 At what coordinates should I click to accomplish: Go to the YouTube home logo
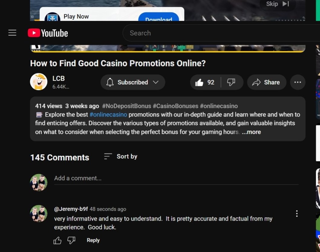(x=48, y=33)
